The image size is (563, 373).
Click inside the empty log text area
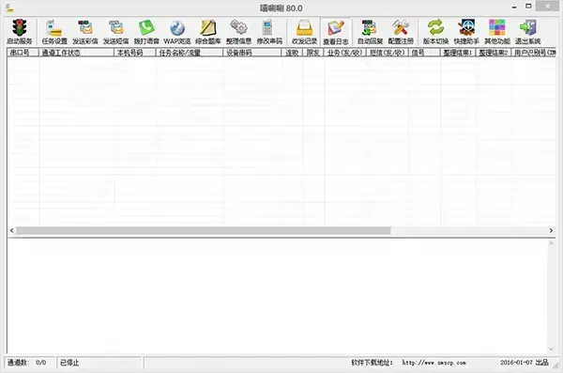(277, 296)
